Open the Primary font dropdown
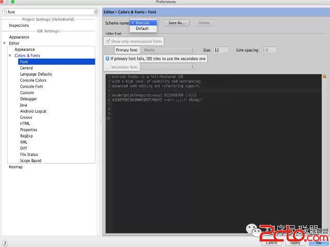330x247 pixels. (168, 50)
